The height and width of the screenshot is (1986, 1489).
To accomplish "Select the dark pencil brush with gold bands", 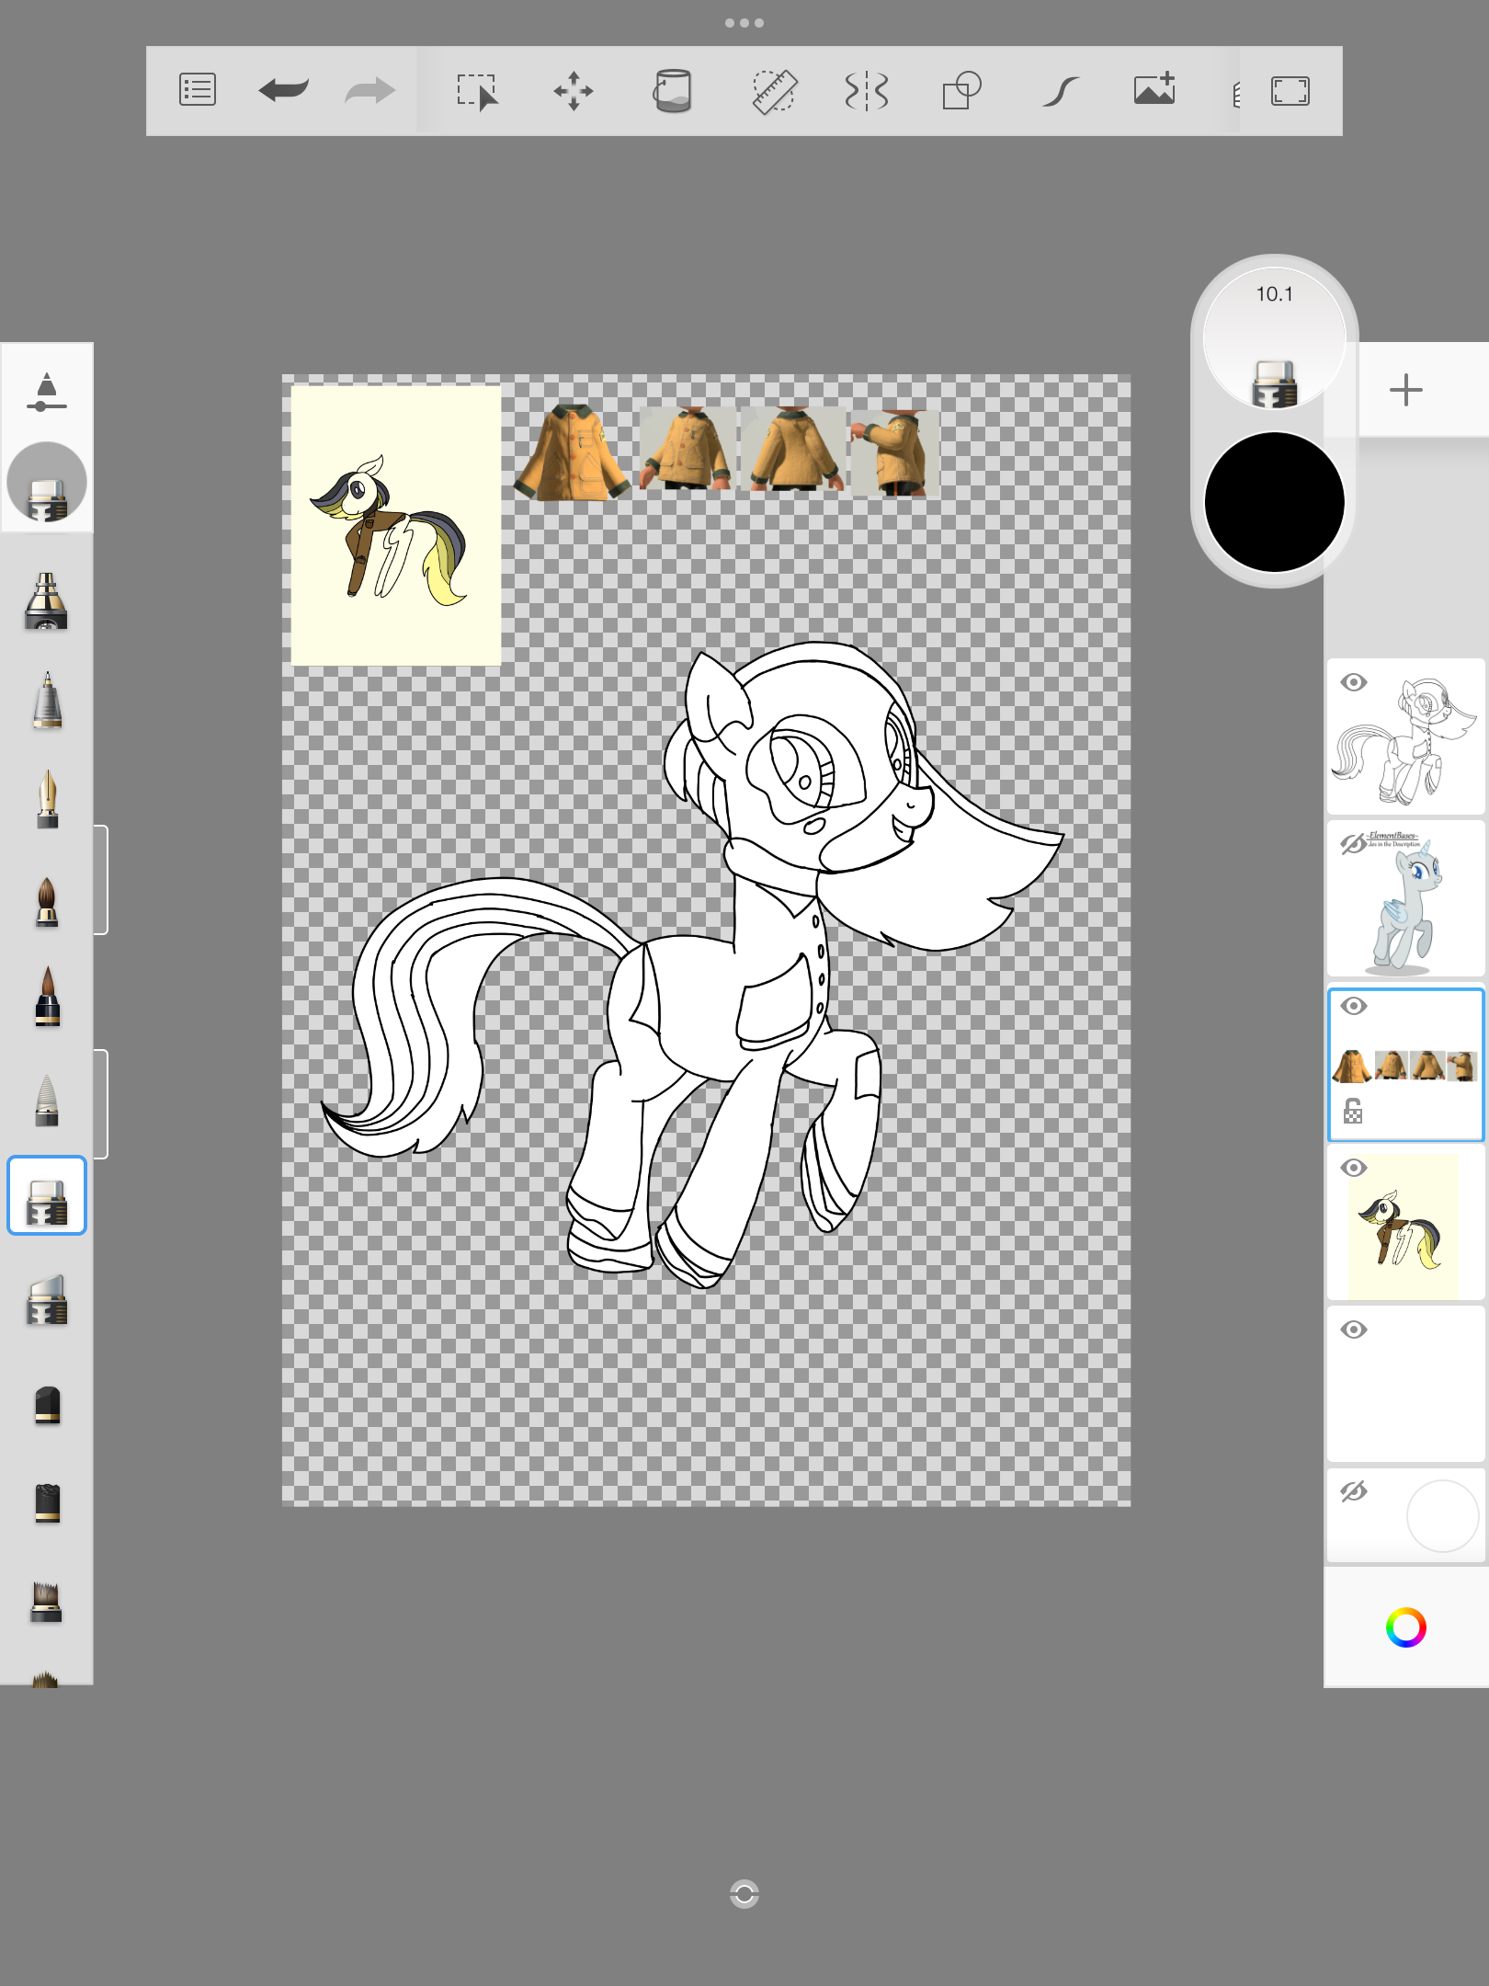I will pos(47,601).
